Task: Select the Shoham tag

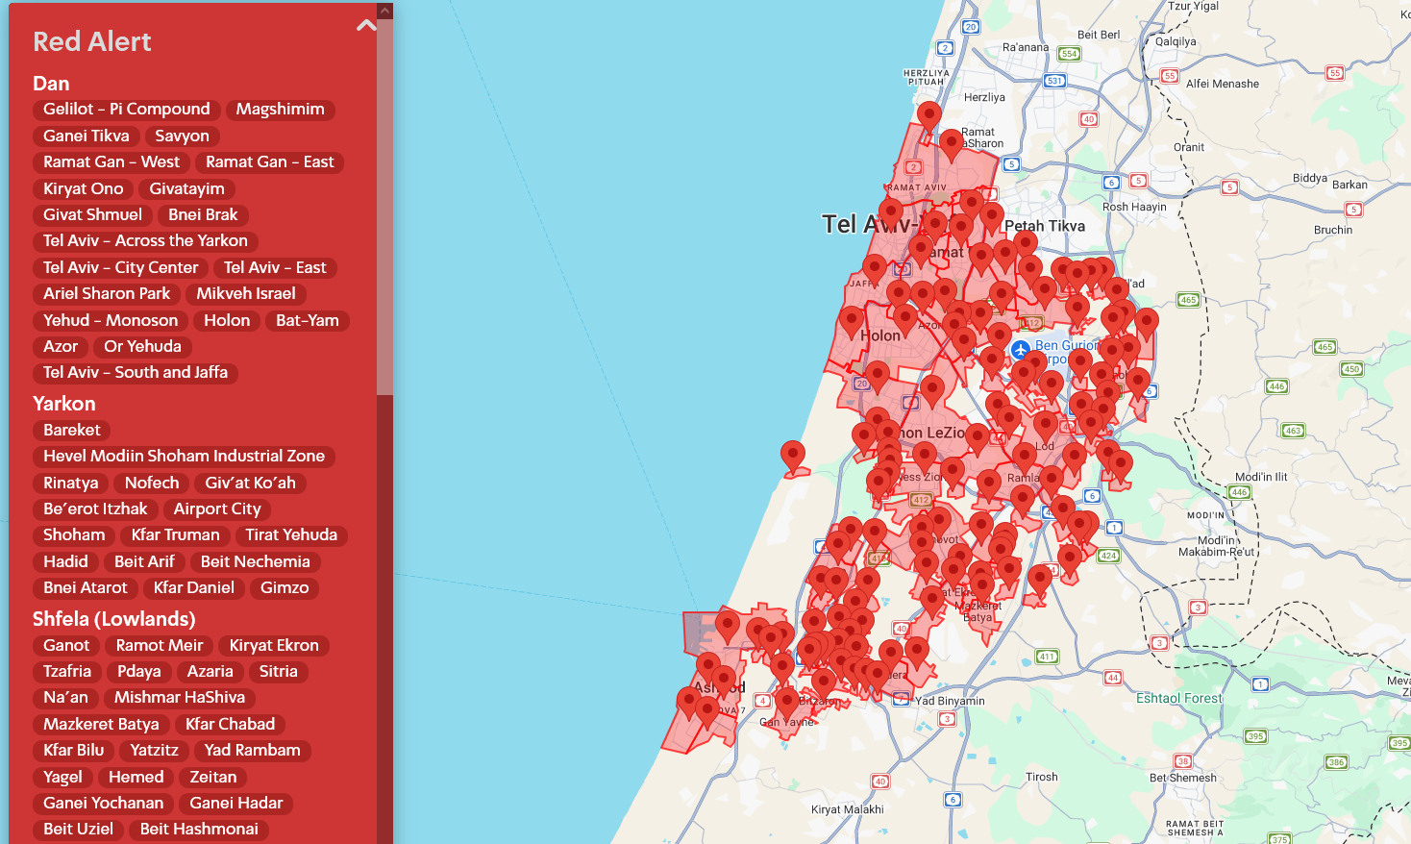Action: (x=74, y=535)
